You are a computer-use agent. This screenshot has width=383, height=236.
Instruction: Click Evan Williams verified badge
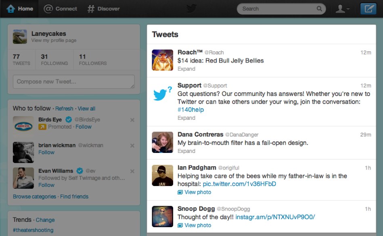pyautogui.click(x=80, y=171)
